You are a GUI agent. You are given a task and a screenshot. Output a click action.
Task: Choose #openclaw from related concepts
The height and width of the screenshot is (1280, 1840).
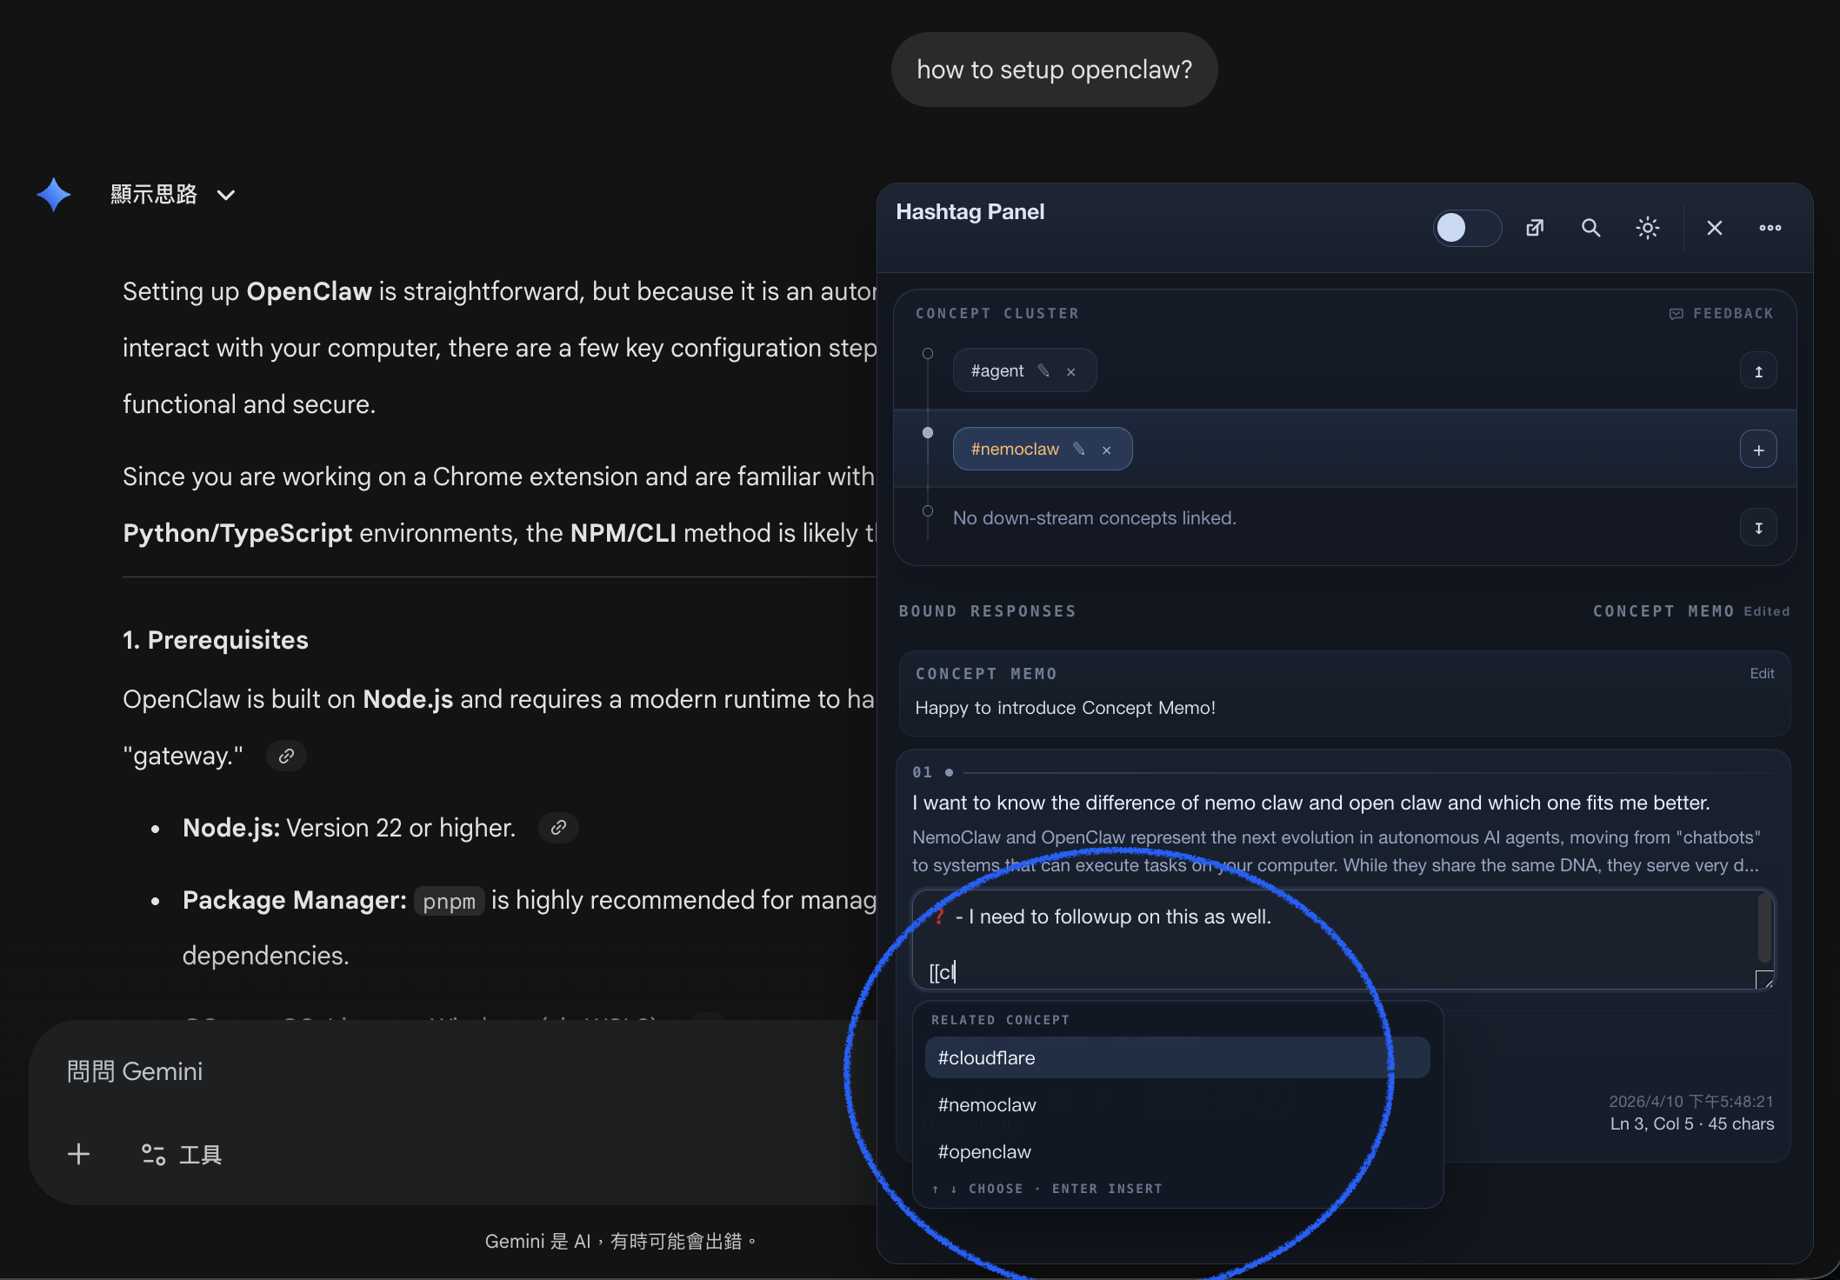[x=1177, y=1151]
